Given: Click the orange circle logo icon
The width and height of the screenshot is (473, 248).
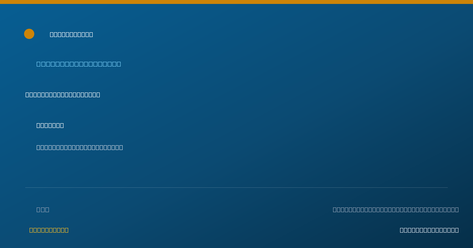Looking at the screenshot, I should 29,34.
